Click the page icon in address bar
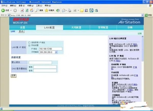The width and height of the screenshot is (153, 111). tap(9, 15)
